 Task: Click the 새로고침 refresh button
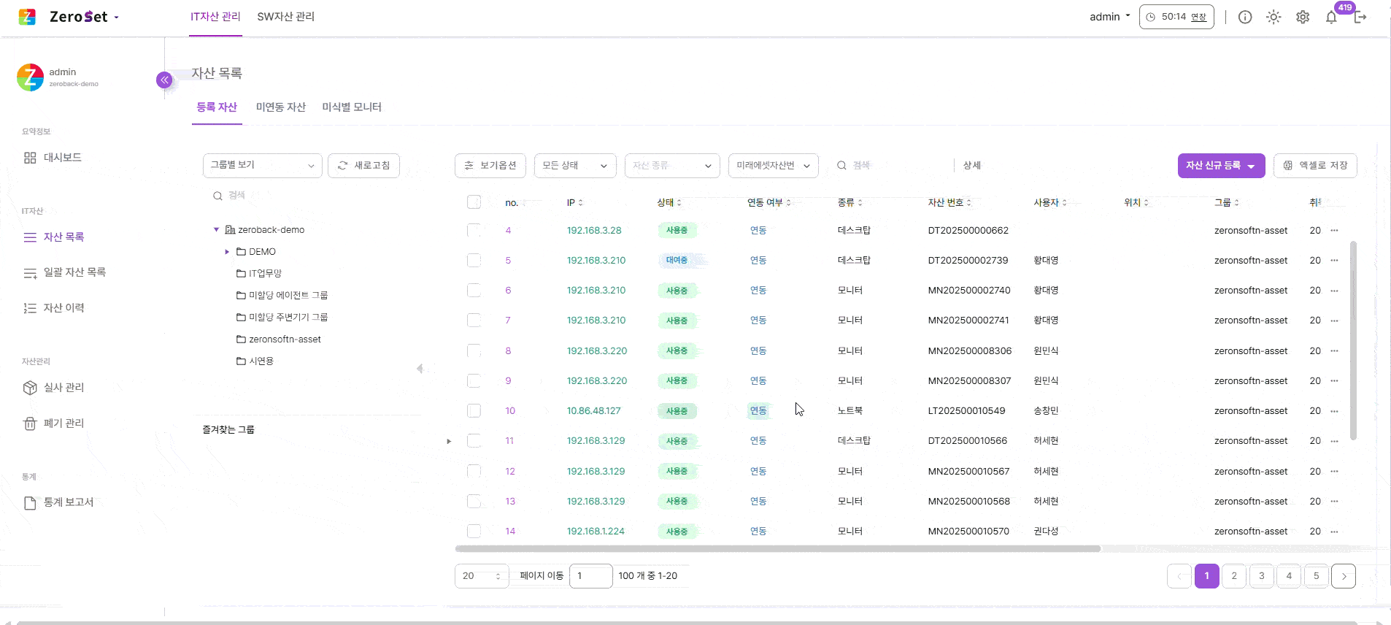(x=363, y=166)
